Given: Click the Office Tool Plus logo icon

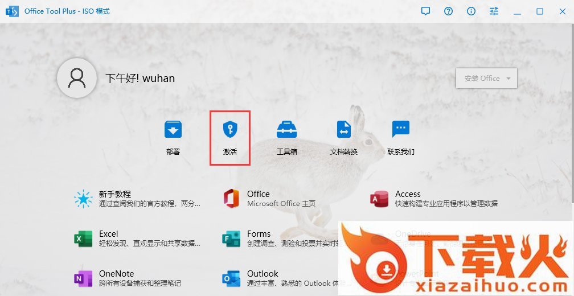Looking at the screenshot, I should coord(12,11).
